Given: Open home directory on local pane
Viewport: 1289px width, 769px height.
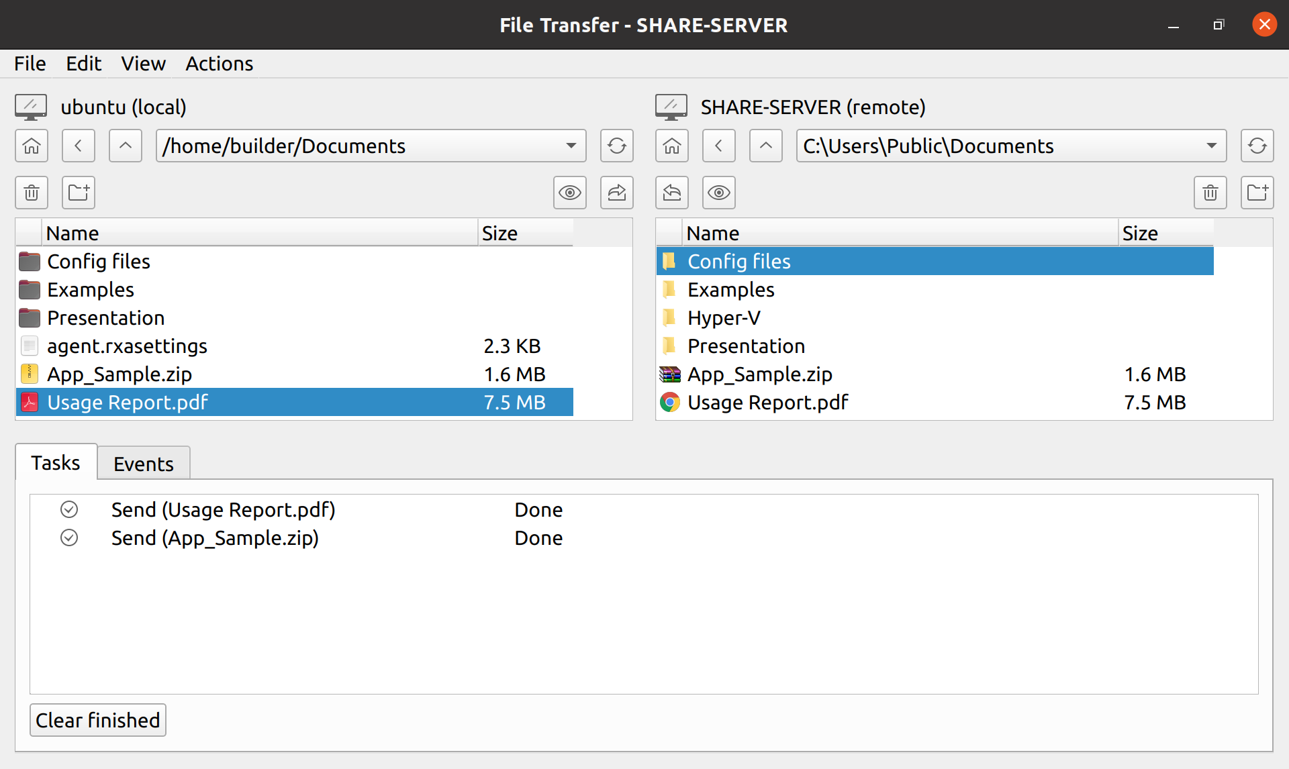Looking at the screenshot, I should [x=31, y=146].
